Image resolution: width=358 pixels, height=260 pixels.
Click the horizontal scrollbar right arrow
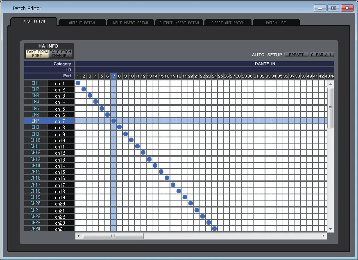323,236
